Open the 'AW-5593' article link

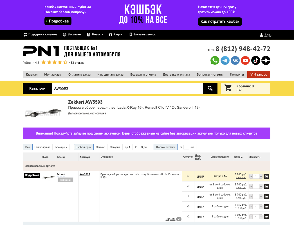(85, 174)
